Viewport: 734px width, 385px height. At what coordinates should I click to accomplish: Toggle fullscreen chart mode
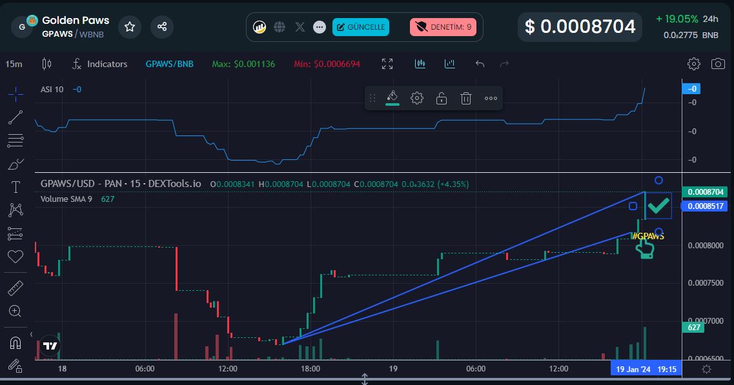click(387, 64)
